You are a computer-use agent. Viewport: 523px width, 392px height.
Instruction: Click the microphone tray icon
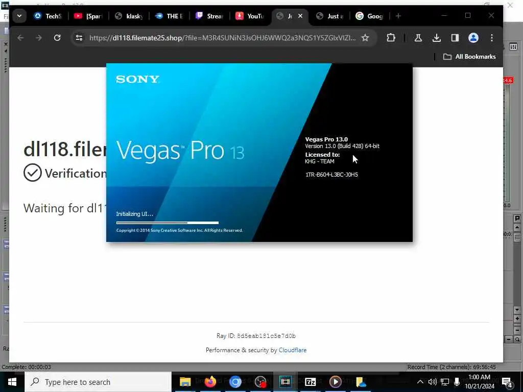[x=457, y=382]
